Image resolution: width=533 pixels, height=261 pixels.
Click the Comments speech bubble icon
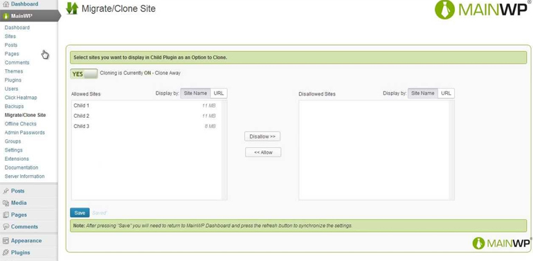click(x=6, y=226)
